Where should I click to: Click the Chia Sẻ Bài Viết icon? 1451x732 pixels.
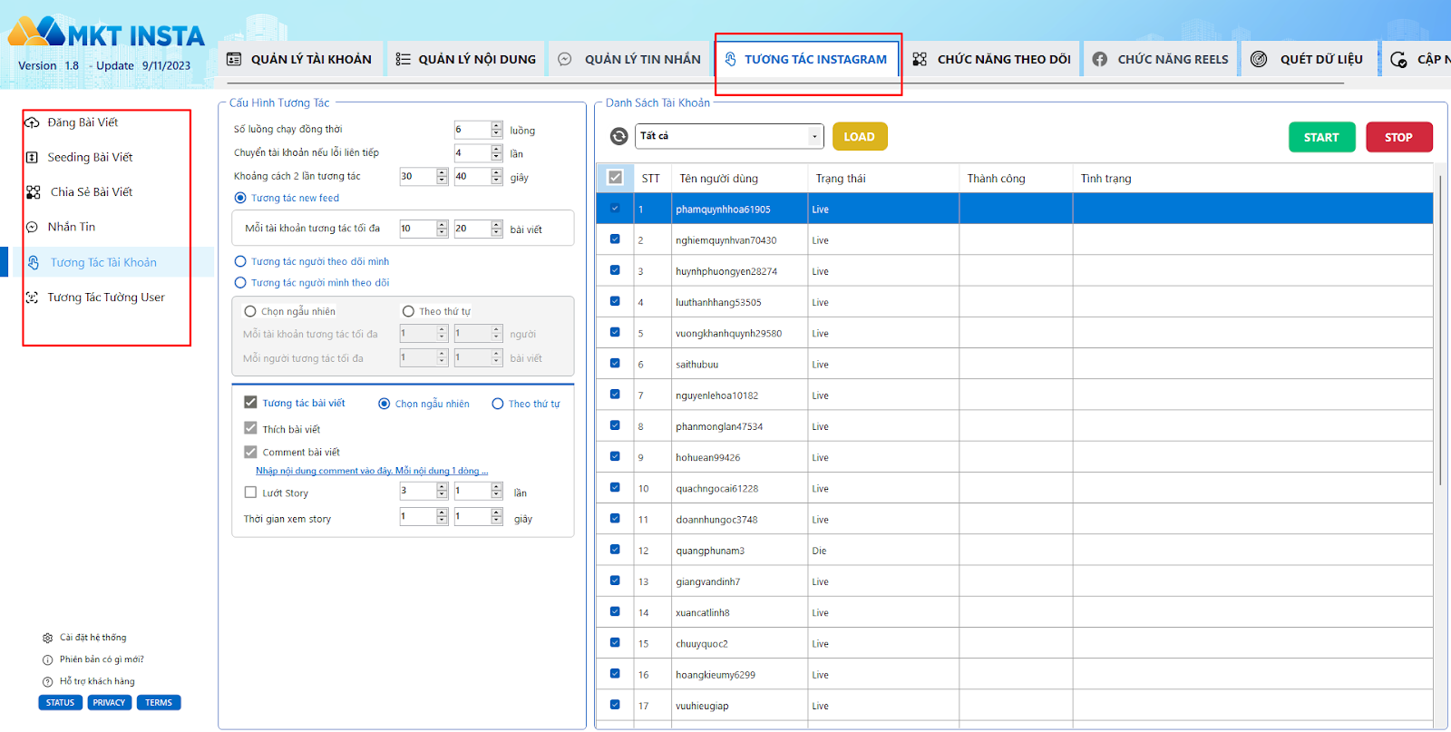[34, 192]
